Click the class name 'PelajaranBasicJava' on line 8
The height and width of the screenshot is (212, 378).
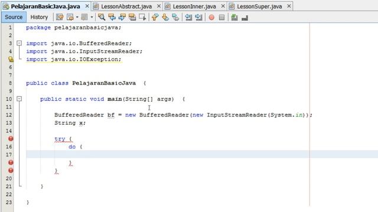(104, 83)
